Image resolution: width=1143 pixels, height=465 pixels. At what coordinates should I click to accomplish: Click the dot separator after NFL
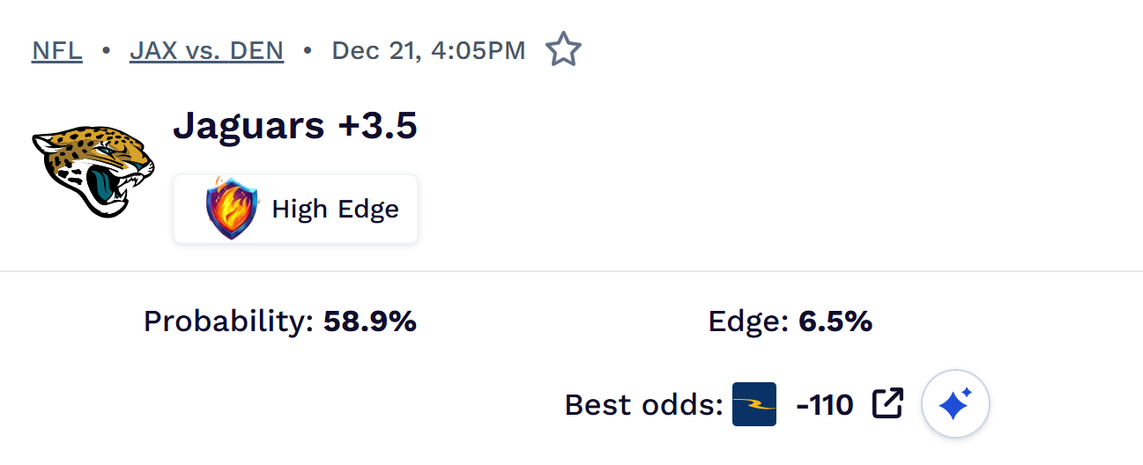pyautogui.click(x=106, y=51)
